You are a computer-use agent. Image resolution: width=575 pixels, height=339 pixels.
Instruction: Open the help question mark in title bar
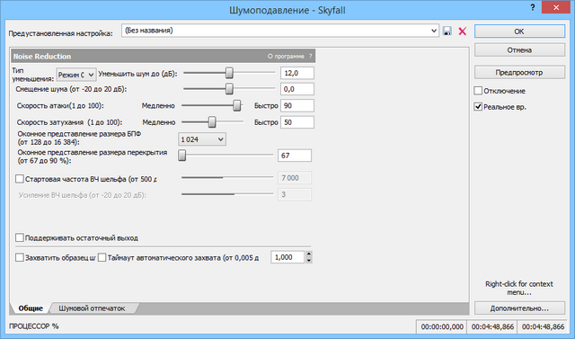pos(533,8)
